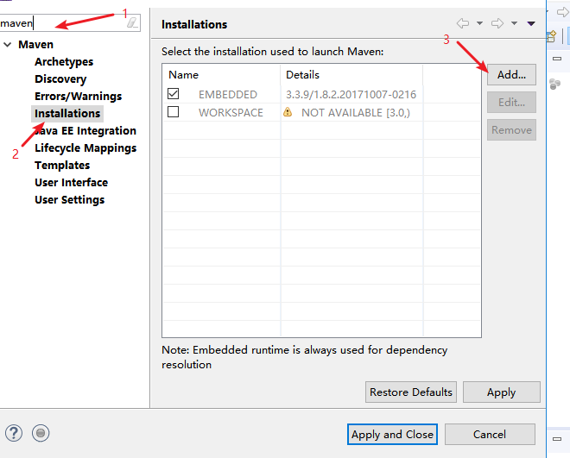570x458 pixels.
Task: Open the back history dropdown arrow
Action: (480, 23)
